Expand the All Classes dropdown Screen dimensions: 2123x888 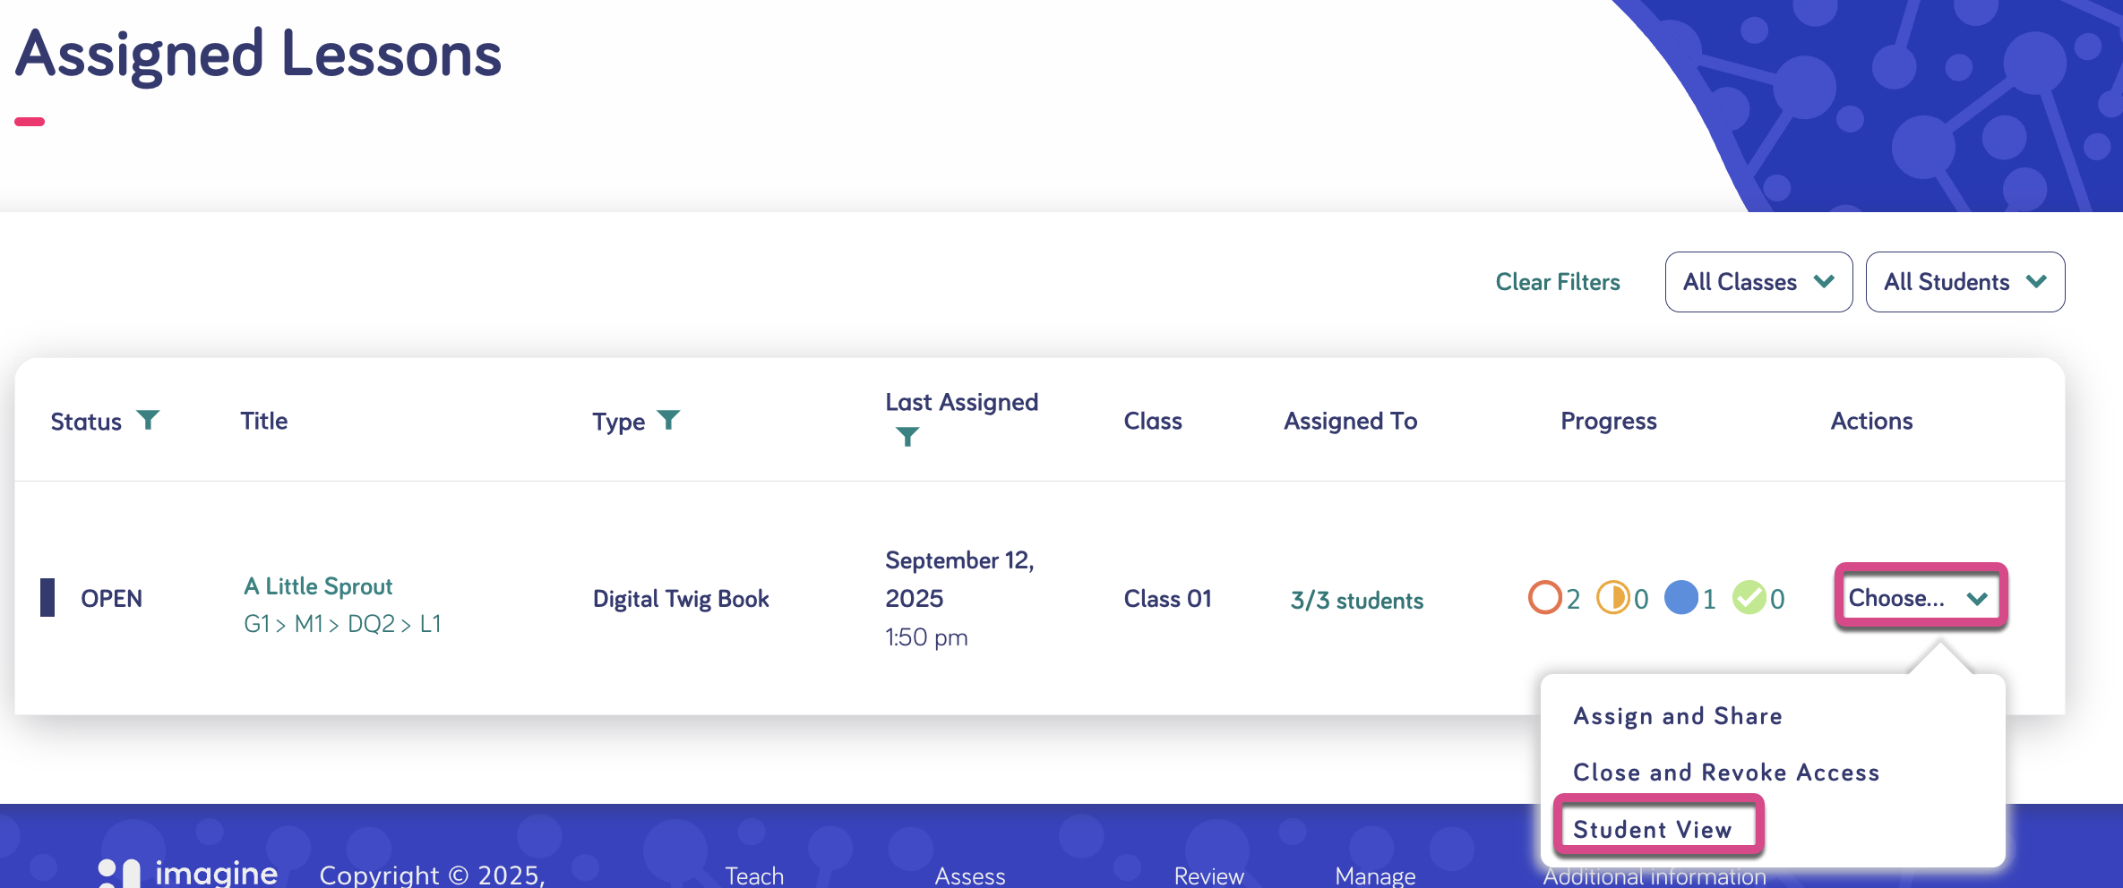point(1758,282)
